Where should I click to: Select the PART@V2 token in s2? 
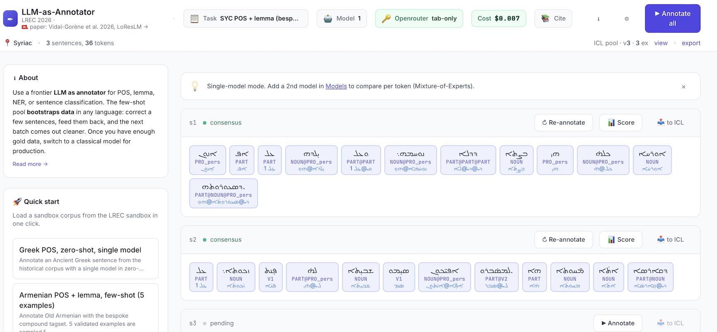496,277
